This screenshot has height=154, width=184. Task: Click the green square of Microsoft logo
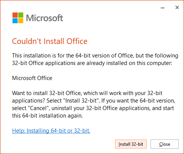pos(21,15)
